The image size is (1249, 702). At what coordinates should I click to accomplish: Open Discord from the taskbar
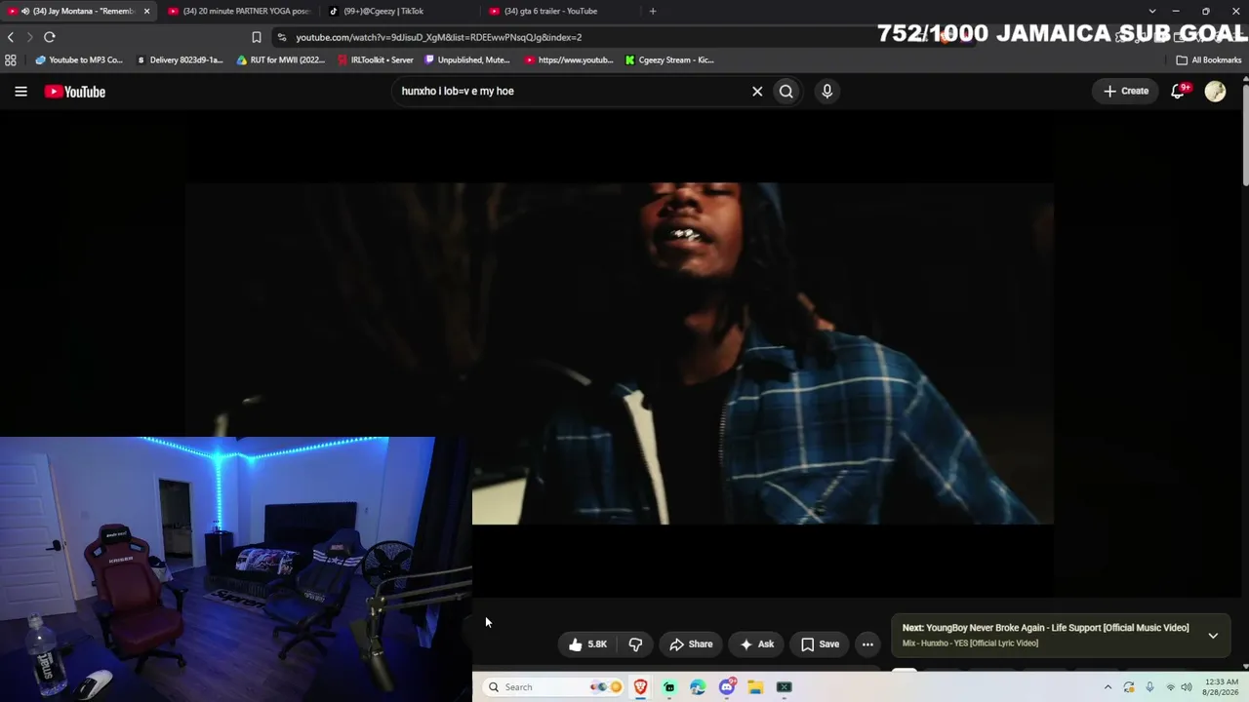tap(727, 687)
